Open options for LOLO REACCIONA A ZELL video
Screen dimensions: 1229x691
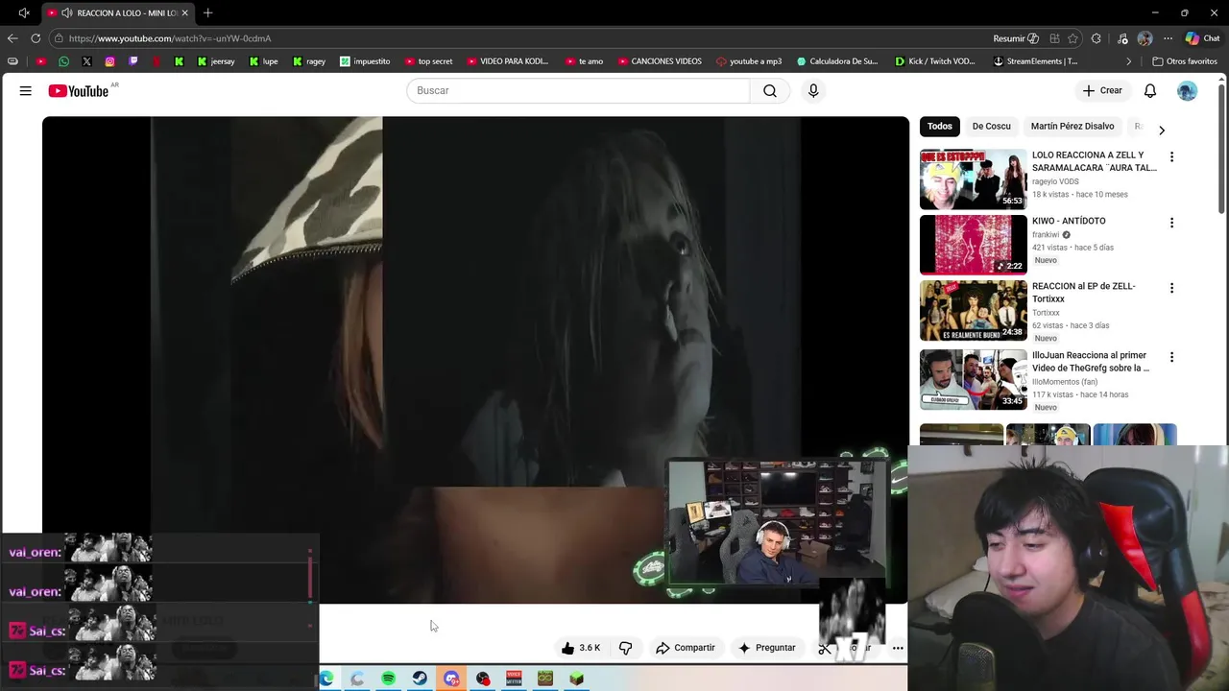coord(1171,156)
